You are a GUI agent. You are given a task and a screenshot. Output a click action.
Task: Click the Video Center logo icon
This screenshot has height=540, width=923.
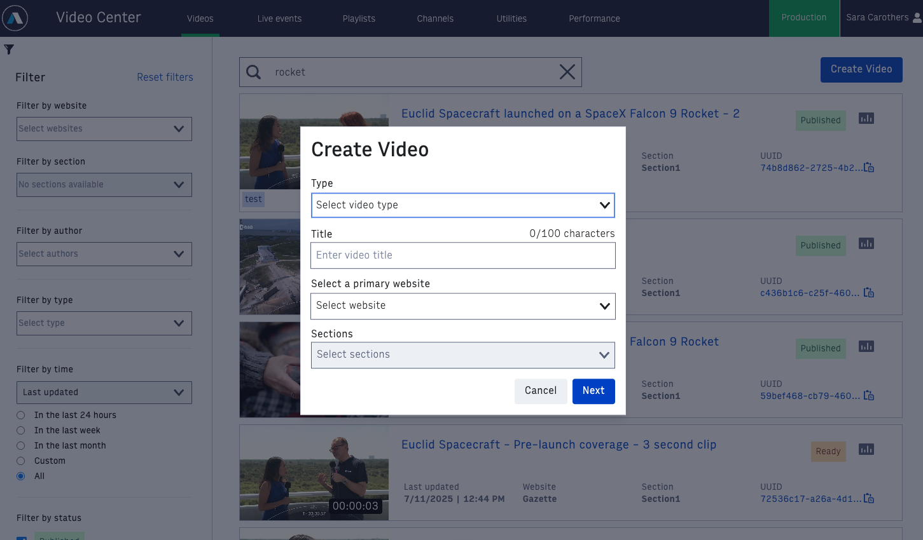(x=15, y=18)
